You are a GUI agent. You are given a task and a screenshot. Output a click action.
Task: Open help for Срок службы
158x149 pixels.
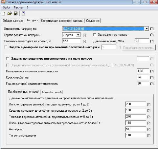click(x=152, y=77)
